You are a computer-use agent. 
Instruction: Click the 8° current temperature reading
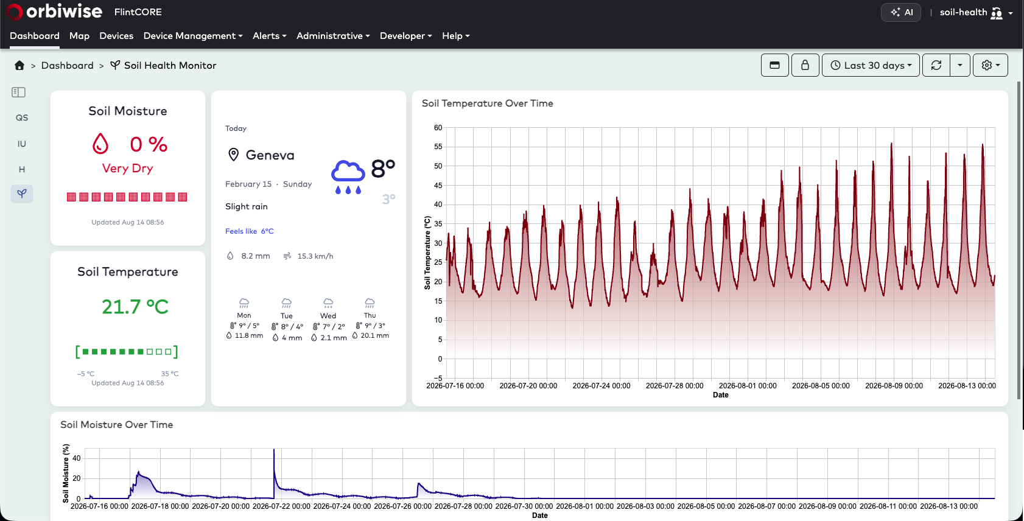[383, 169]
